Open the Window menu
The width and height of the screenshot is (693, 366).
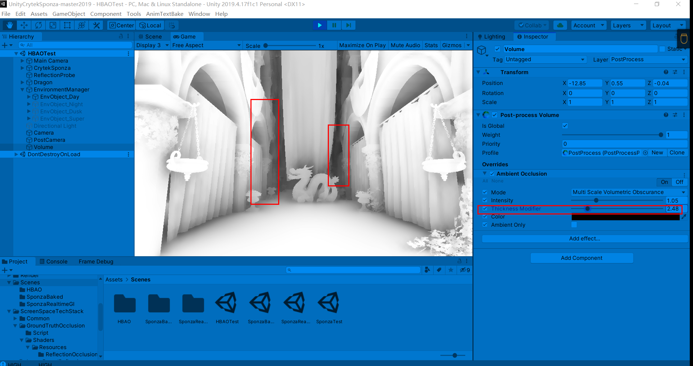(x=199, y=14)
